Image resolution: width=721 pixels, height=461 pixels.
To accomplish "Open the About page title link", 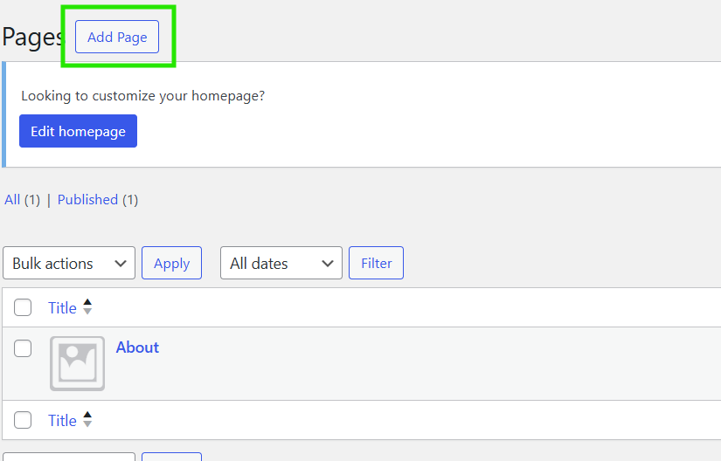I will point(137,347).
